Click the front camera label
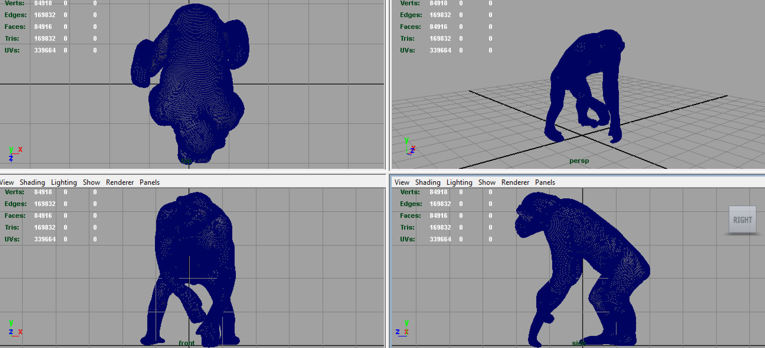The height and width of the screenshot is (348, 765). [x=187, y=343]
